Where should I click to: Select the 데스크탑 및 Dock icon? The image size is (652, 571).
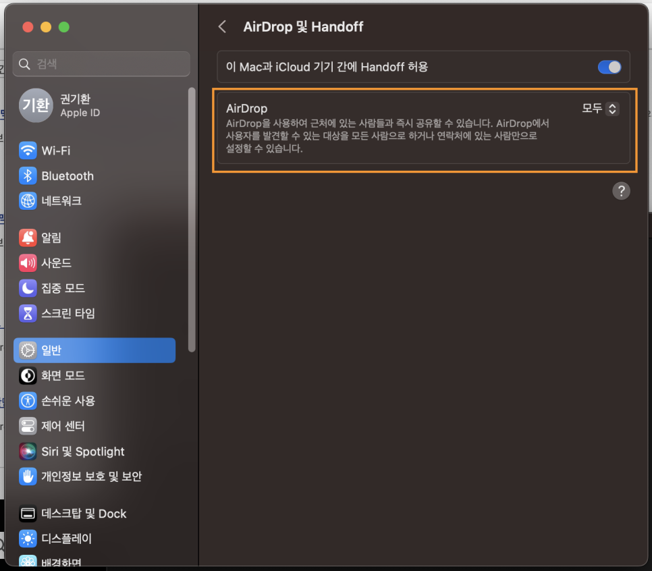pos(28,514)
